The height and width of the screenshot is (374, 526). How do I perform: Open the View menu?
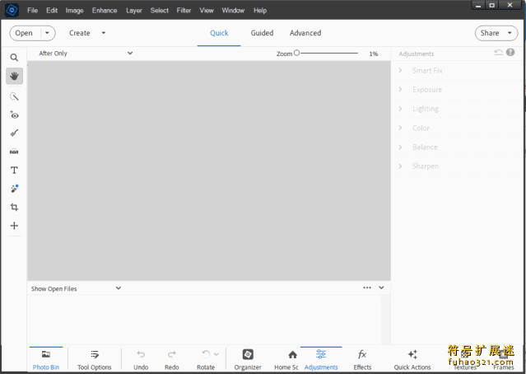(x=207, y=11)
